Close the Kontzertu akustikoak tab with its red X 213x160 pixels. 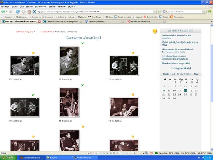[40, 22]
